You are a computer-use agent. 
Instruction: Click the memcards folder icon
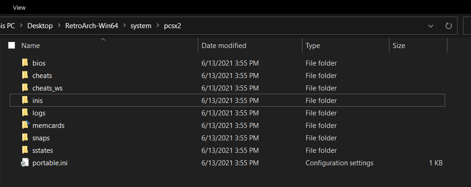25,125
